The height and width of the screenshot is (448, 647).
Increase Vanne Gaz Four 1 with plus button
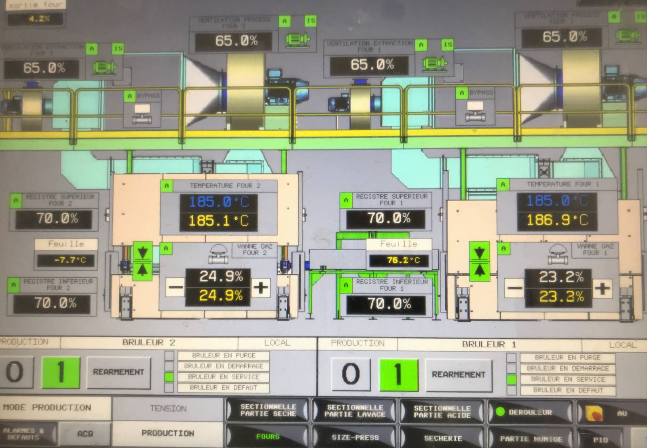click(602, 288)
